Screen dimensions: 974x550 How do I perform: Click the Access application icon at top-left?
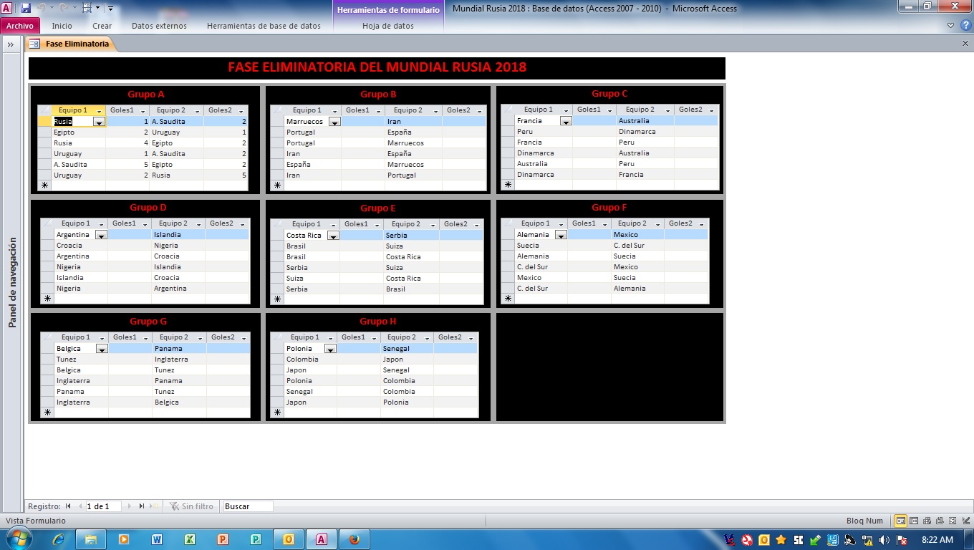coord(7,8)
